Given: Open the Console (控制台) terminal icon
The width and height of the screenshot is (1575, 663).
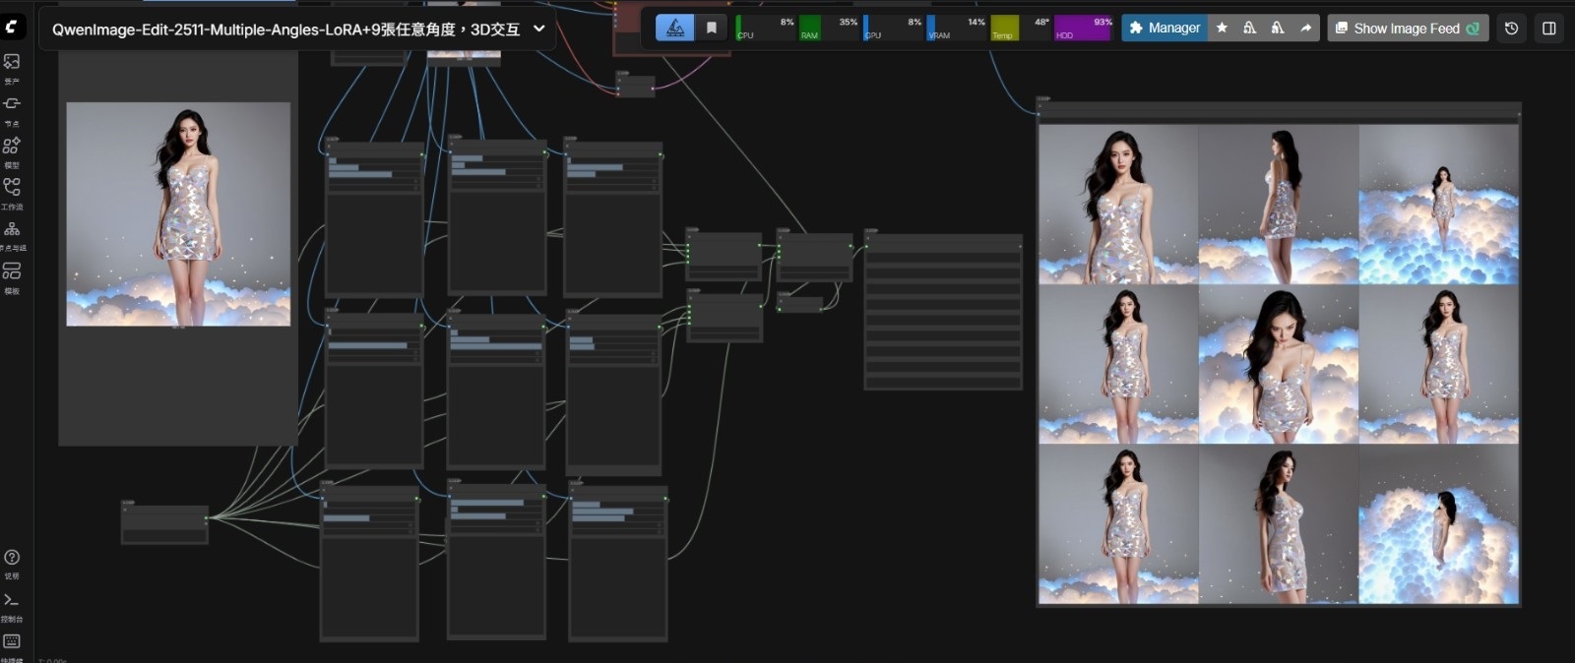Looking at the screenshot, I should (x=12, y=600).
